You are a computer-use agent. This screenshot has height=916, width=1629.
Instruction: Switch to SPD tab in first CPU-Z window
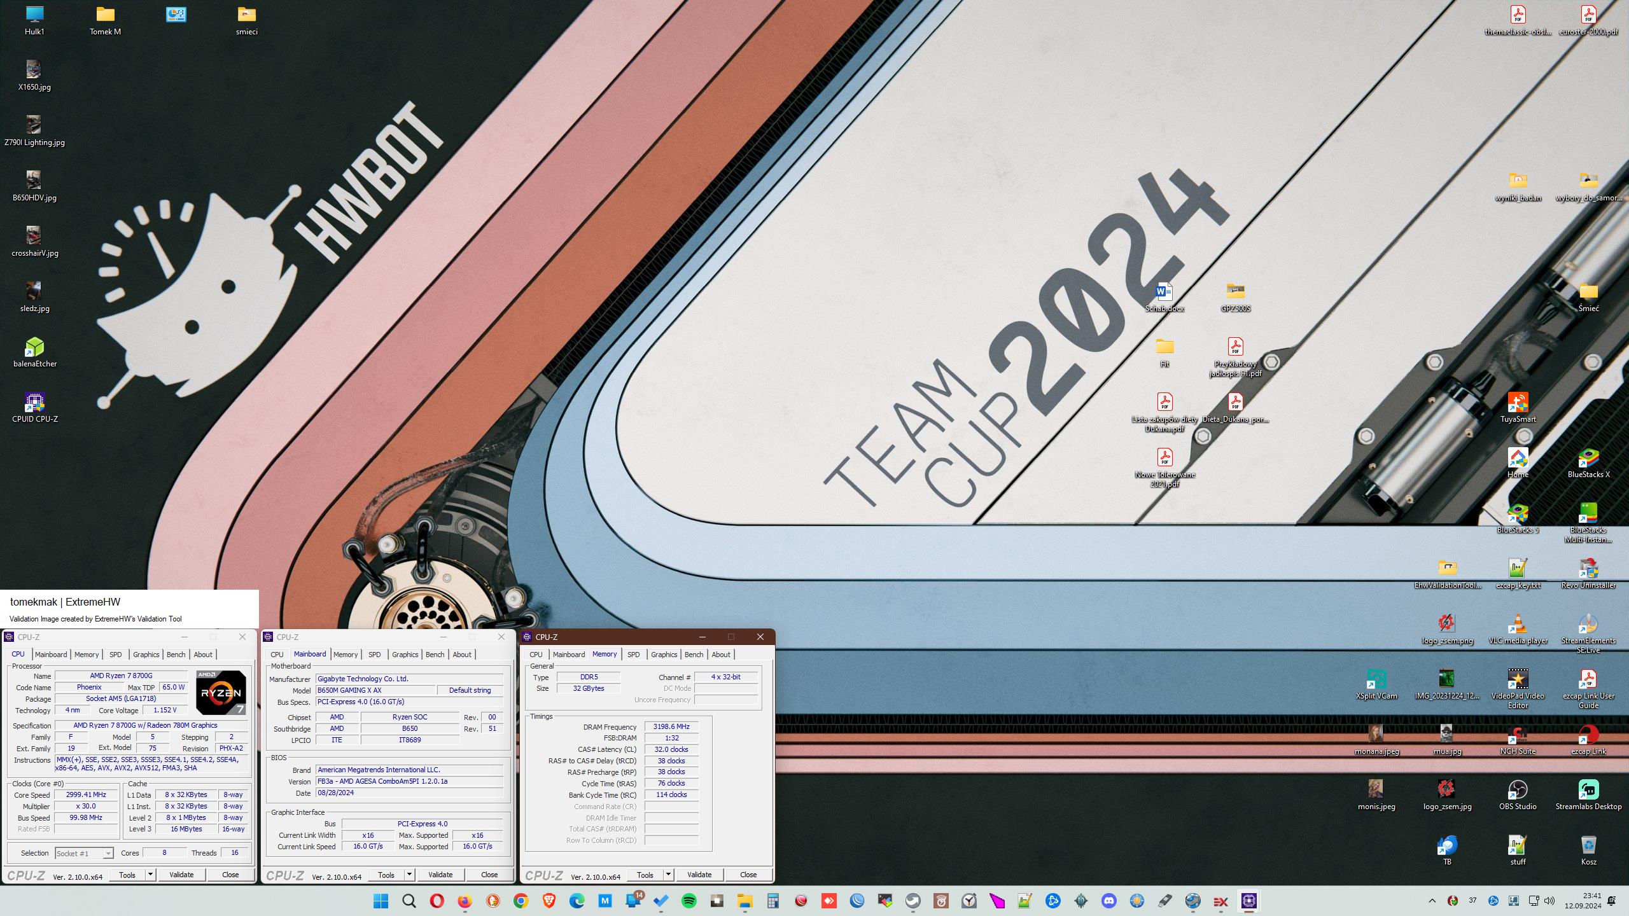pos(115,655)
